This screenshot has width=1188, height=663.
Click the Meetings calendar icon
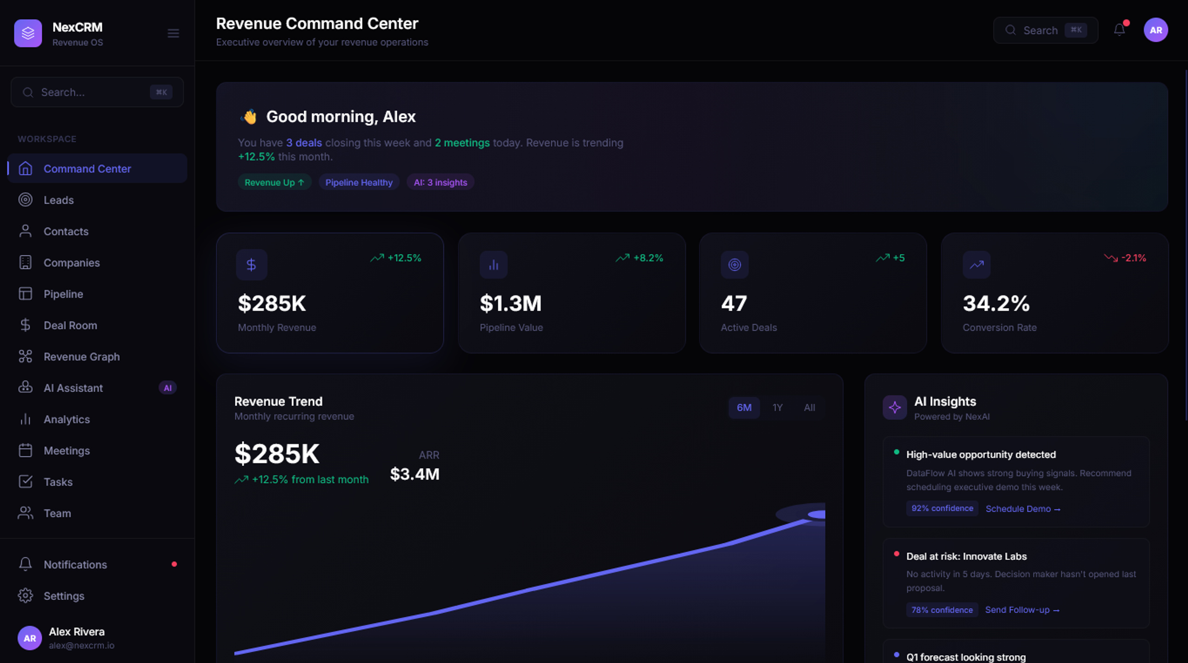point(26,450)
